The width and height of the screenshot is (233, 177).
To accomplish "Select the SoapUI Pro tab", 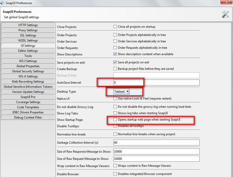I will [28, 97].
